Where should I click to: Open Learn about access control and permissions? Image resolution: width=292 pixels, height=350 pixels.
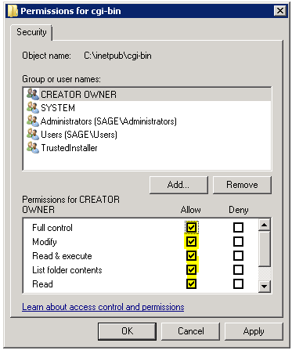pyautogui.click(x=103, y=307)
